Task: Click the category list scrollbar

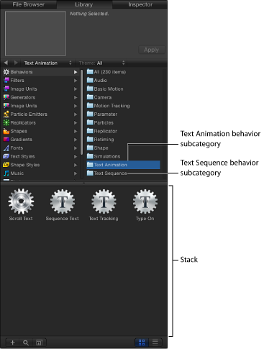Action: (x=82, y=112)
